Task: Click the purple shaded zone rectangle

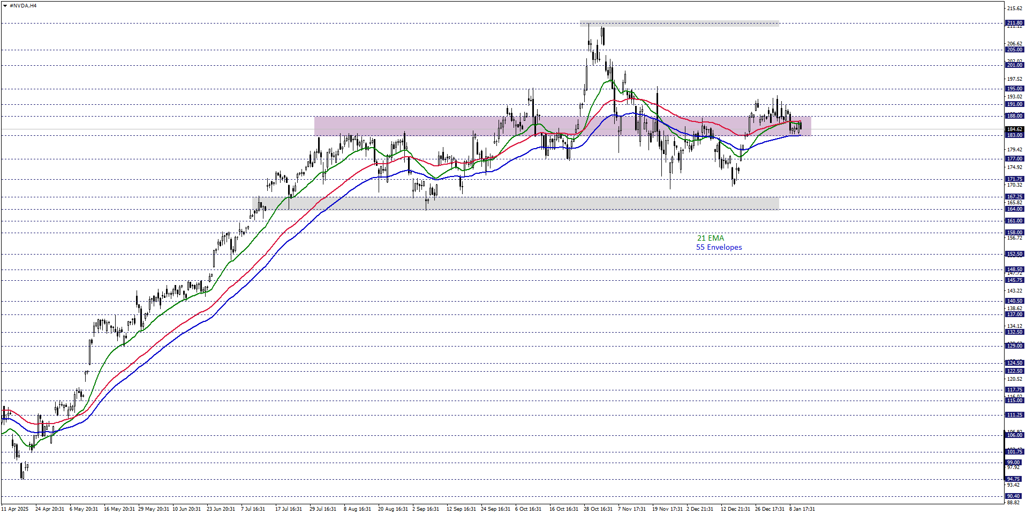Action: [x=428, y=126]
